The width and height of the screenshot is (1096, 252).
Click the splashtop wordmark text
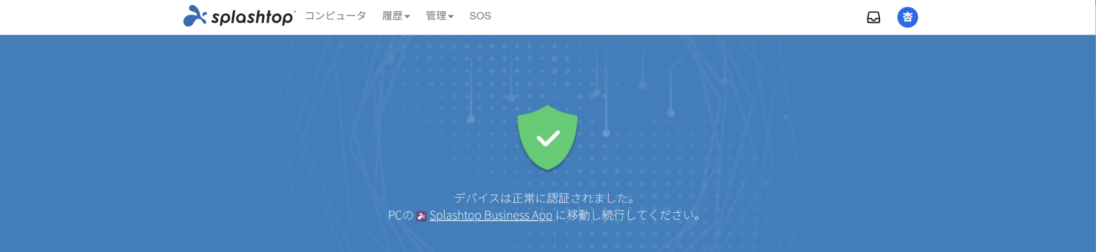point(253,17)
